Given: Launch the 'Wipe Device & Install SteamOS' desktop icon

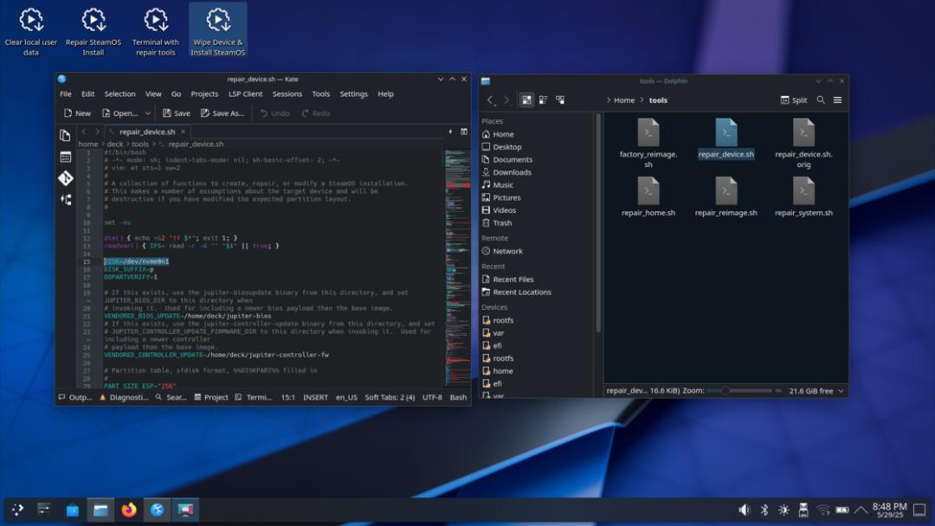Looking at the screenshot, I should (218, 29).
